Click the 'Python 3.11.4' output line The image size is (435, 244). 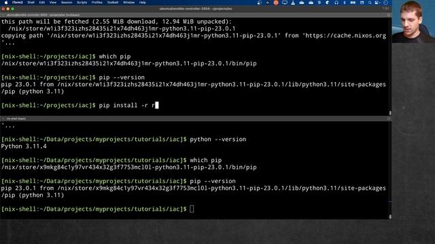click(24, 146)
